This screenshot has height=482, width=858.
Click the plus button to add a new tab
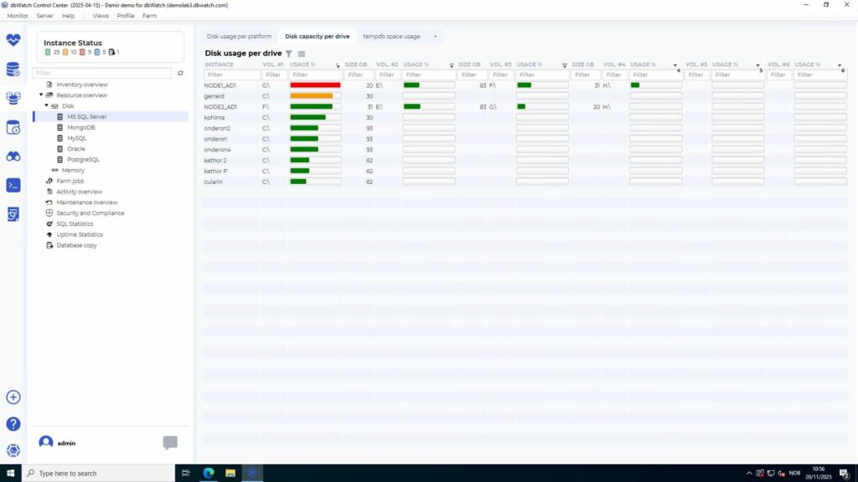click(x=435, y=36)
